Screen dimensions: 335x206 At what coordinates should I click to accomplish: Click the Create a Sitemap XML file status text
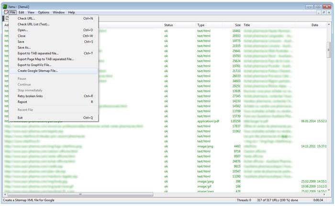pyautogui.click(x=28, y=200)
